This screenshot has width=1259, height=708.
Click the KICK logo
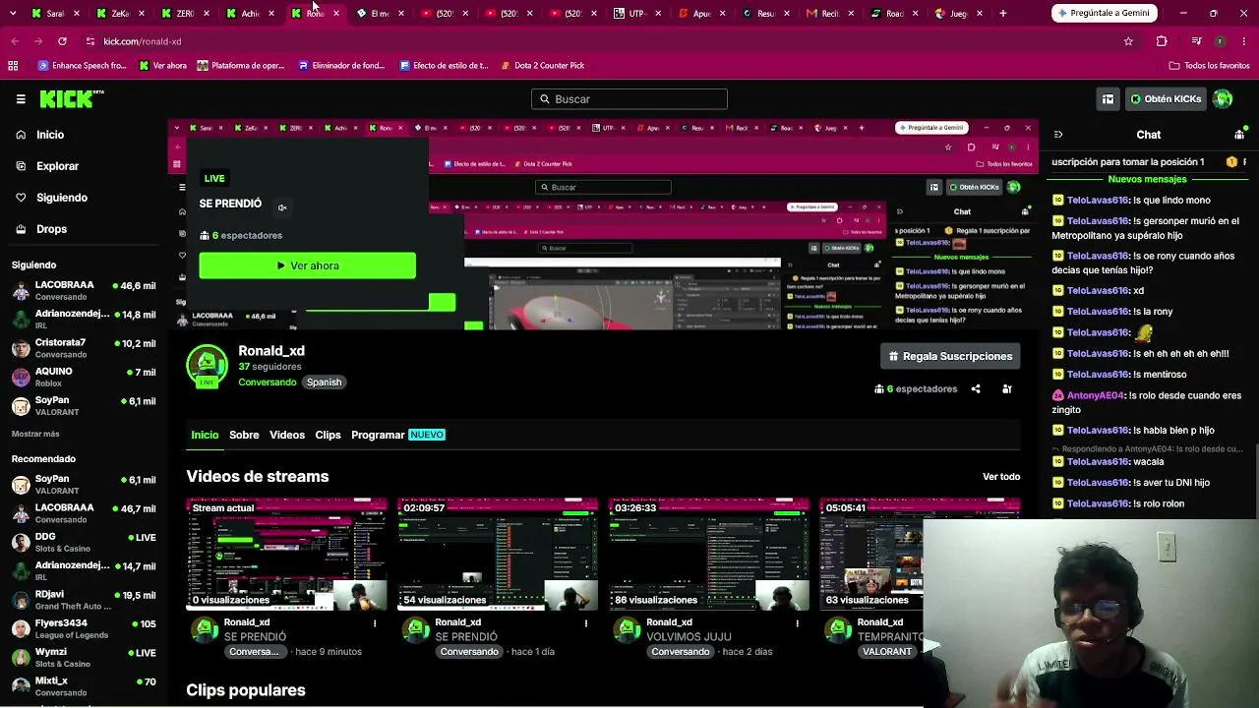(x=71, y=98)
